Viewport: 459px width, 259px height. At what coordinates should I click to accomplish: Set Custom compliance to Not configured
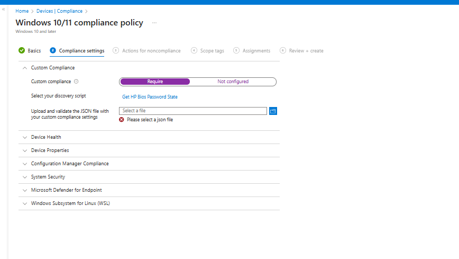click(x=233, y=82)
